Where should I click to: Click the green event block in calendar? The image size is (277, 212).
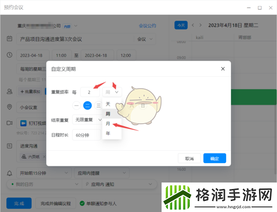click(253, 97)
